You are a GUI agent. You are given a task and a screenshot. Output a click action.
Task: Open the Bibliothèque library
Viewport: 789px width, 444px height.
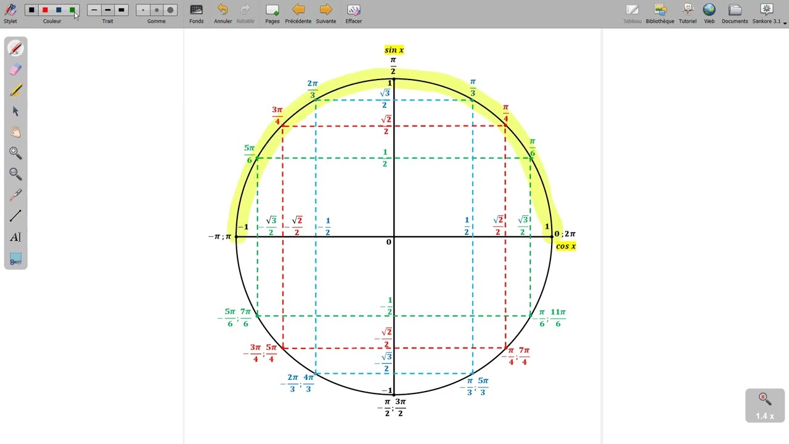[660, 14]
